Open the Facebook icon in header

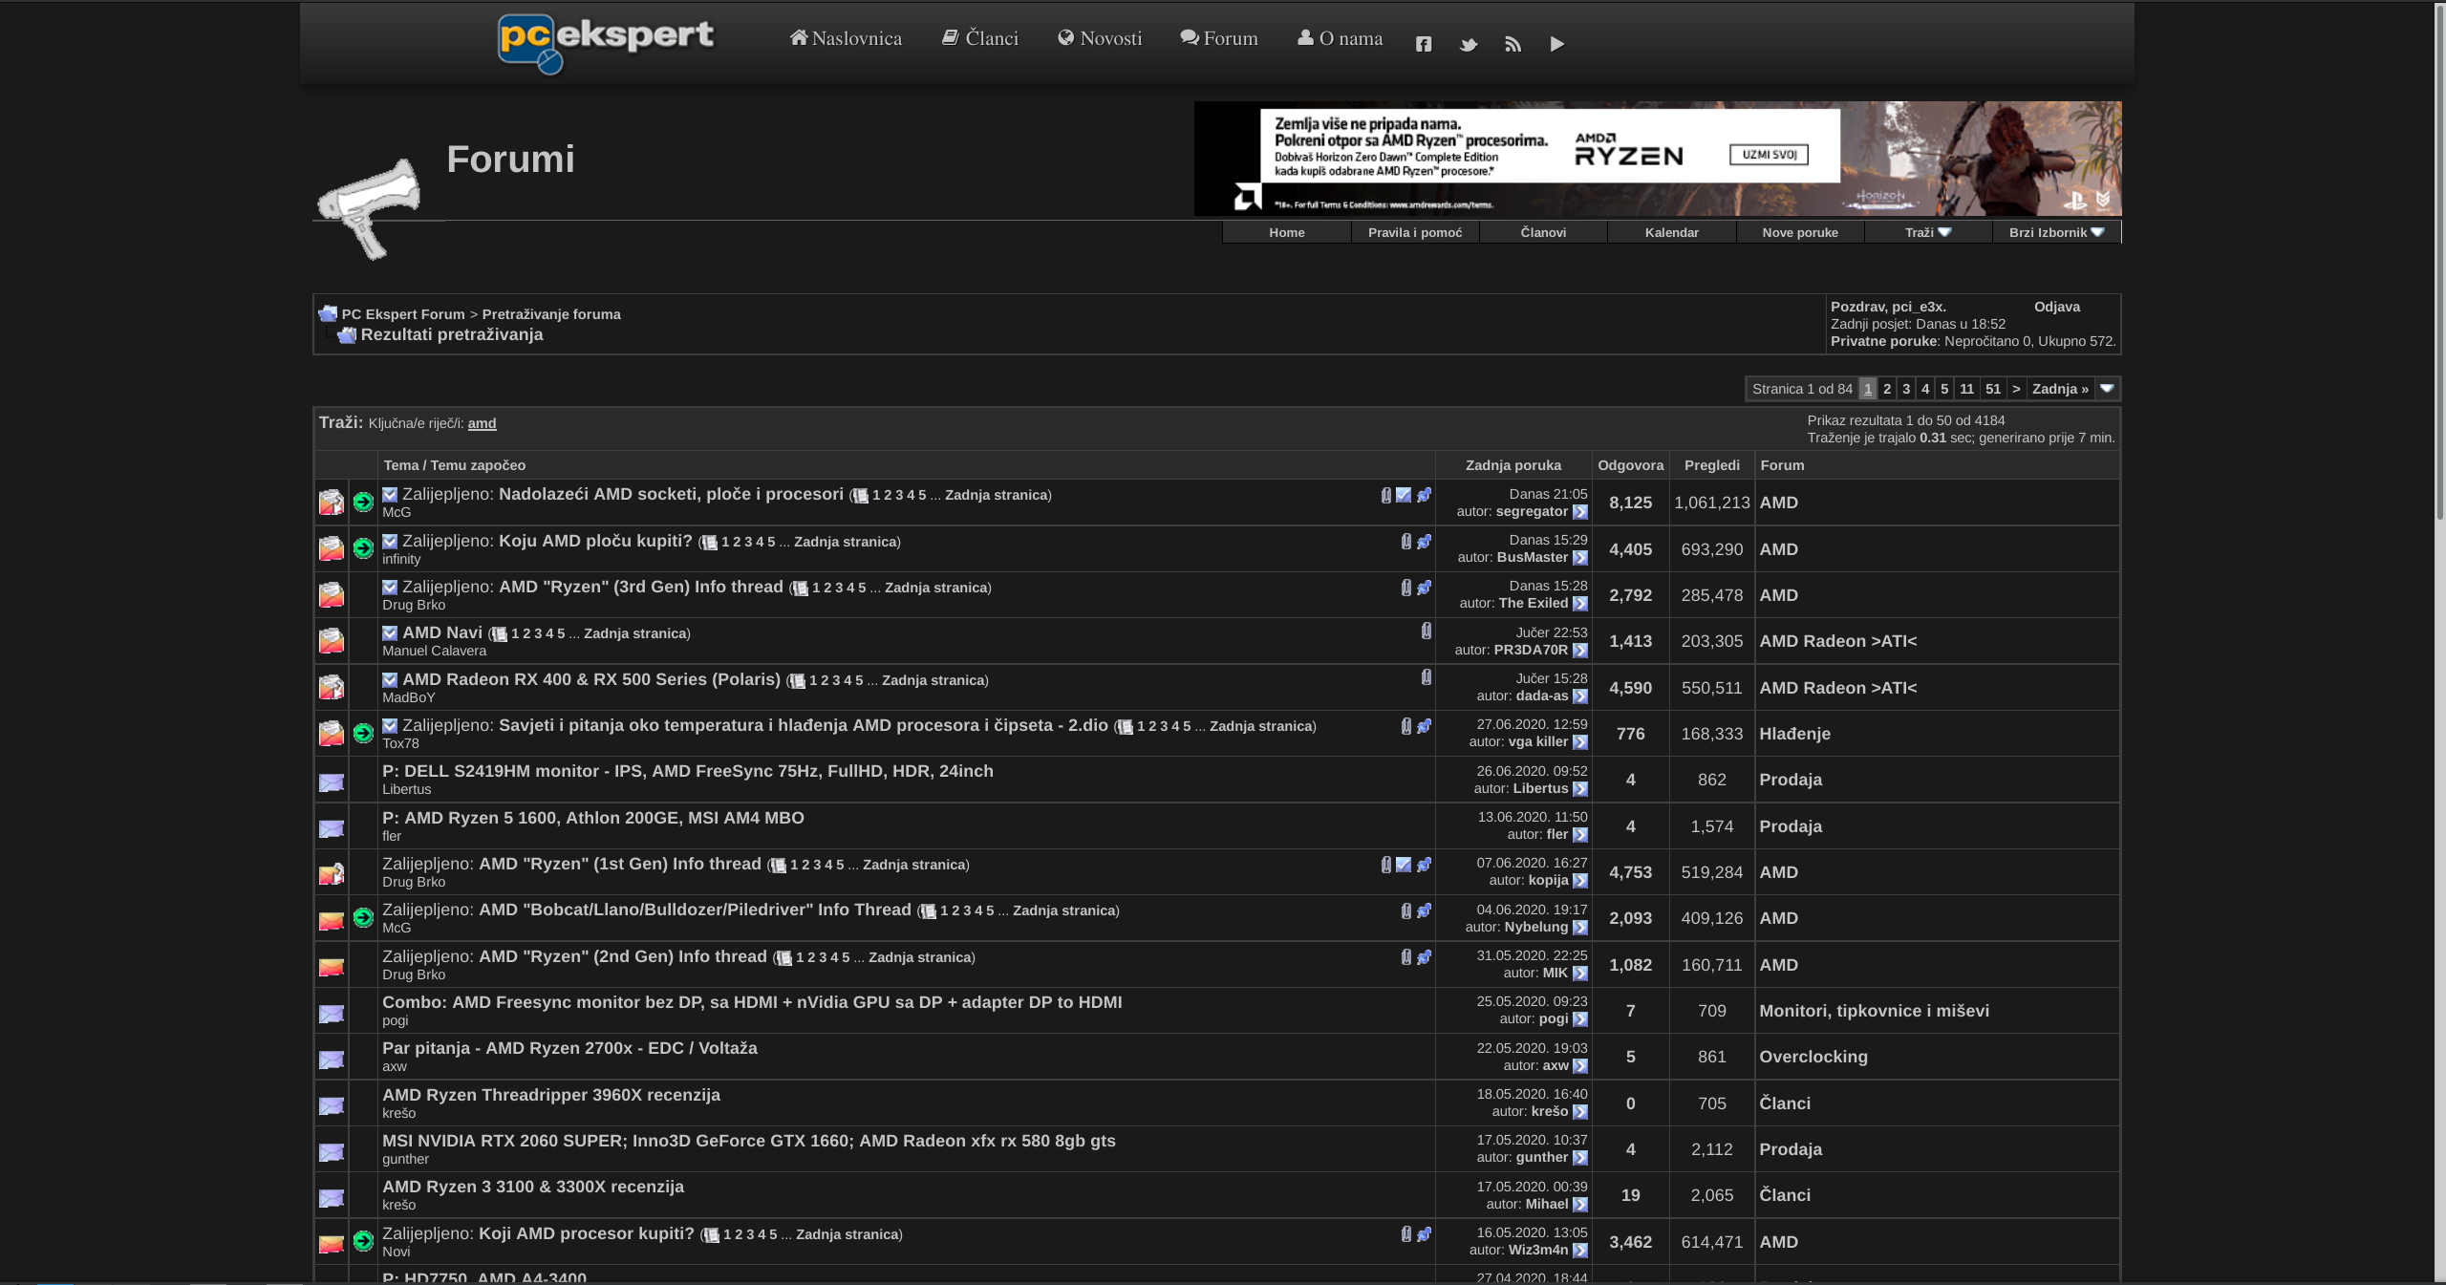pos(1423,44)
